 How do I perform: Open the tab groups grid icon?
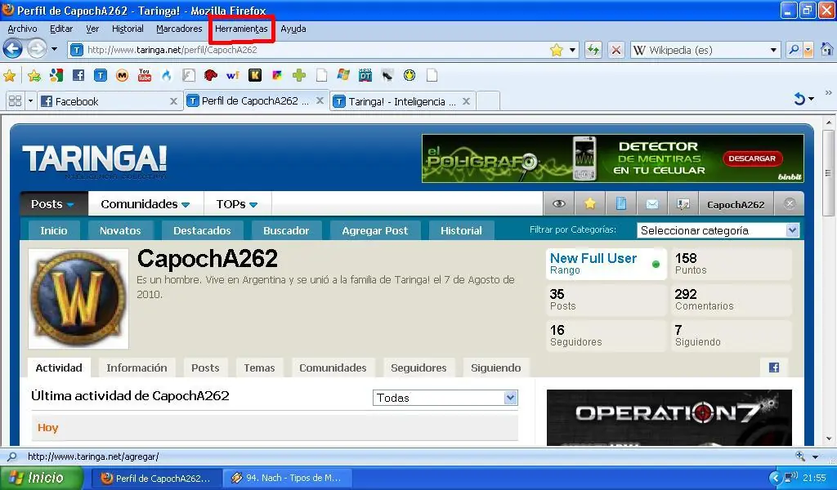[x=15, y=100]
